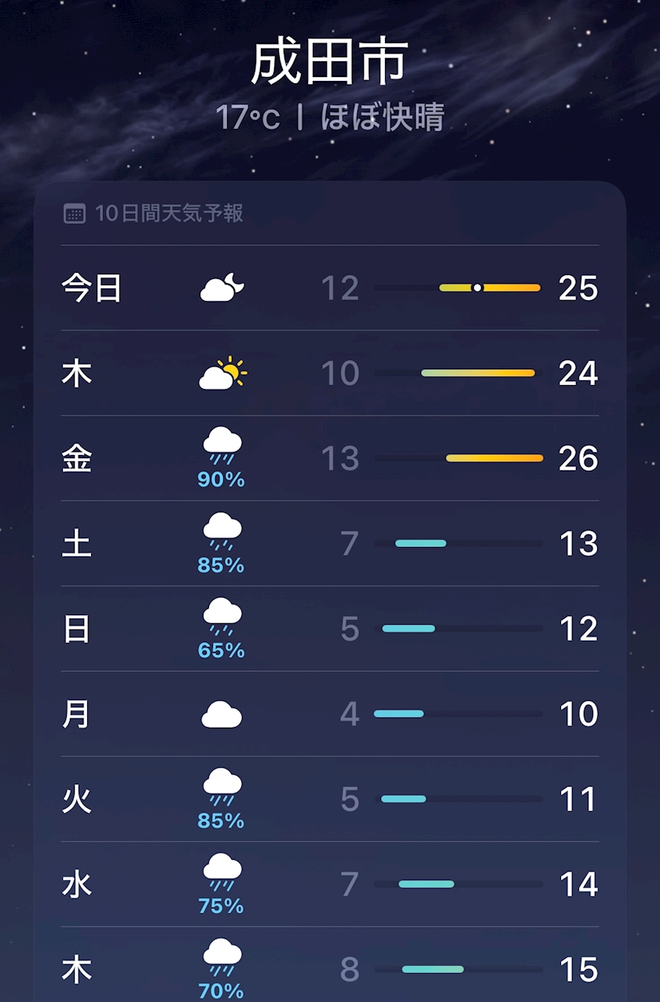Tap the plain cloud icon for 月

tap(222, 714)
